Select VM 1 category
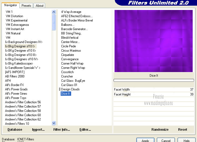Image resolution: width=197 pixels, height=142 pixels. [x=9, y=12]
